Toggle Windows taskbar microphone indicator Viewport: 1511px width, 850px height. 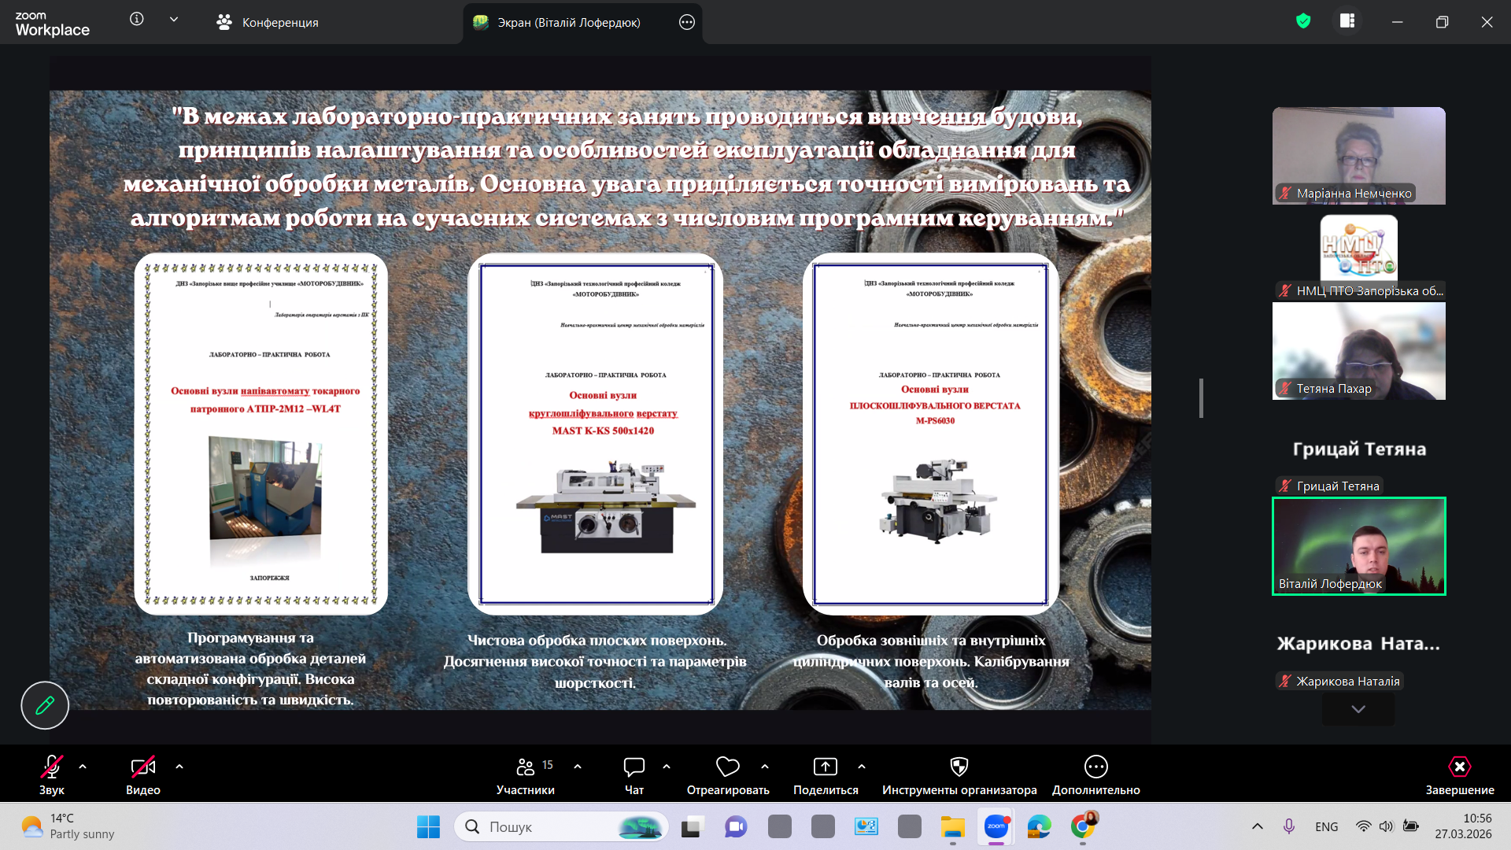[x=1289, y=826]
